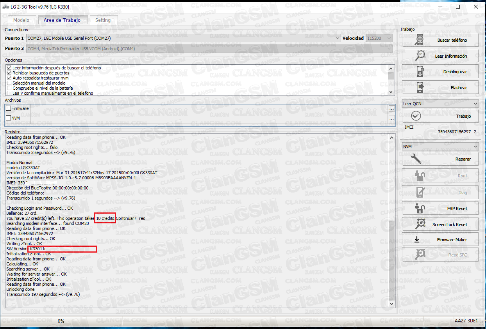
Task: Click the Firmware Maker button label
Action: (452, 240)
